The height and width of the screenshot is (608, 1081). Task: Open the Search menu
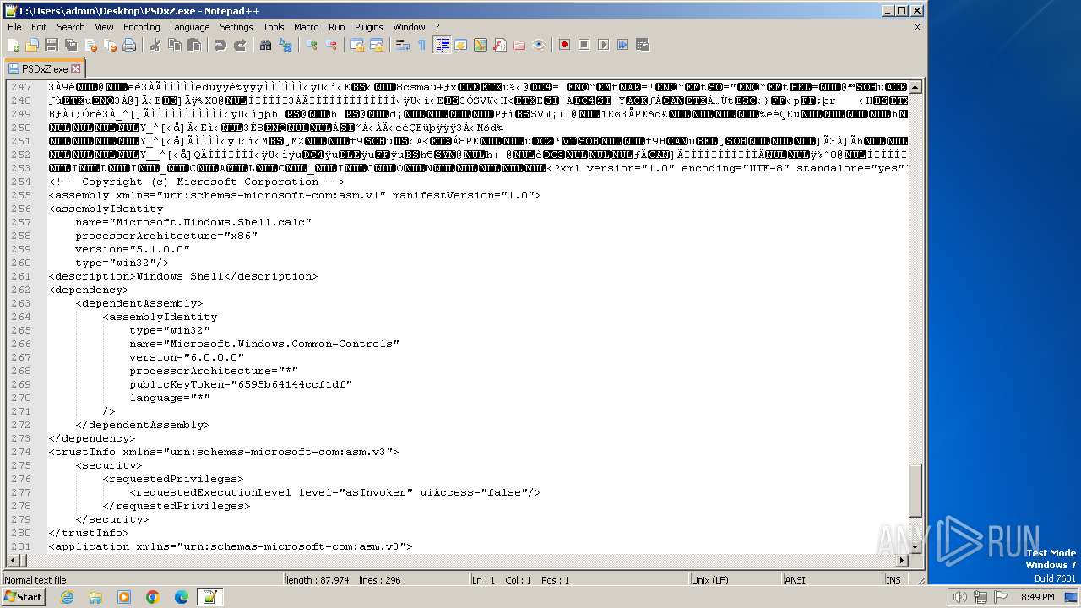coord(71,27)
